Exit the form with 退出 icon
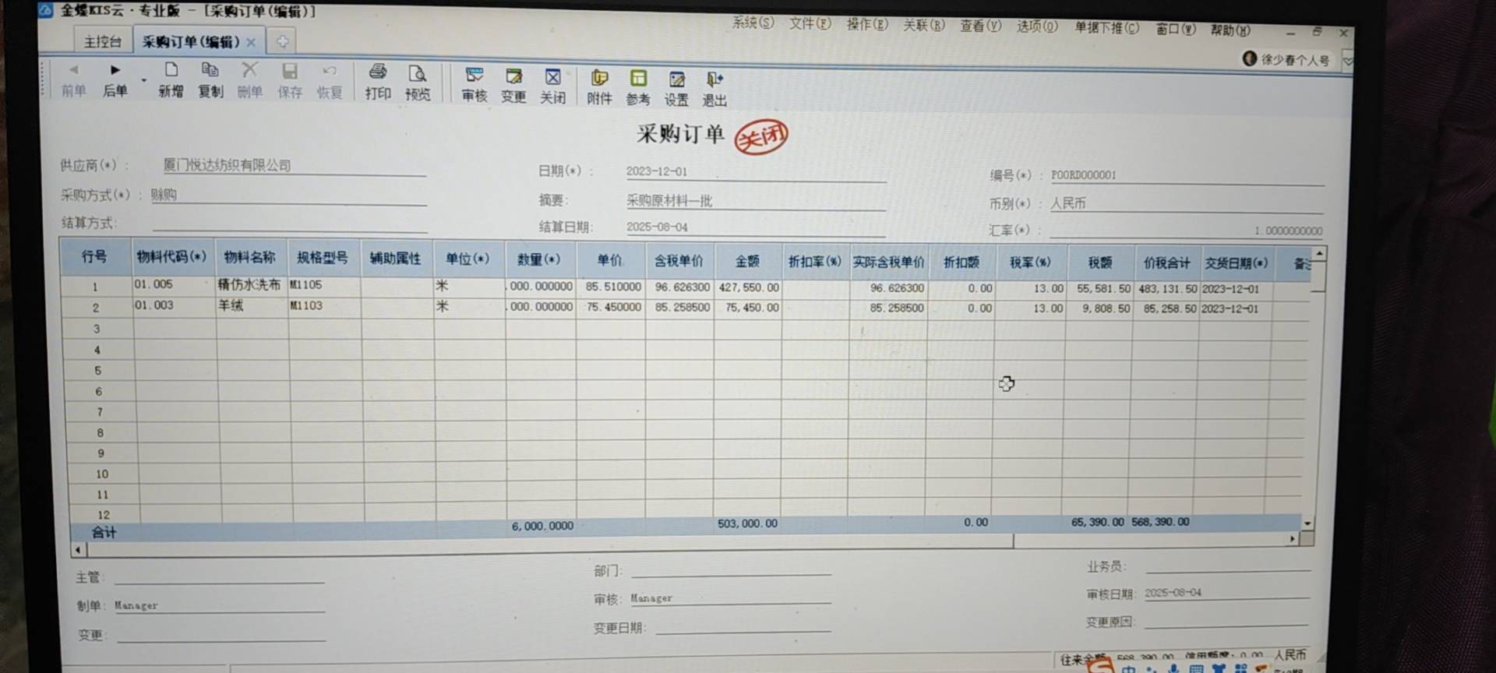 point(714,90)
